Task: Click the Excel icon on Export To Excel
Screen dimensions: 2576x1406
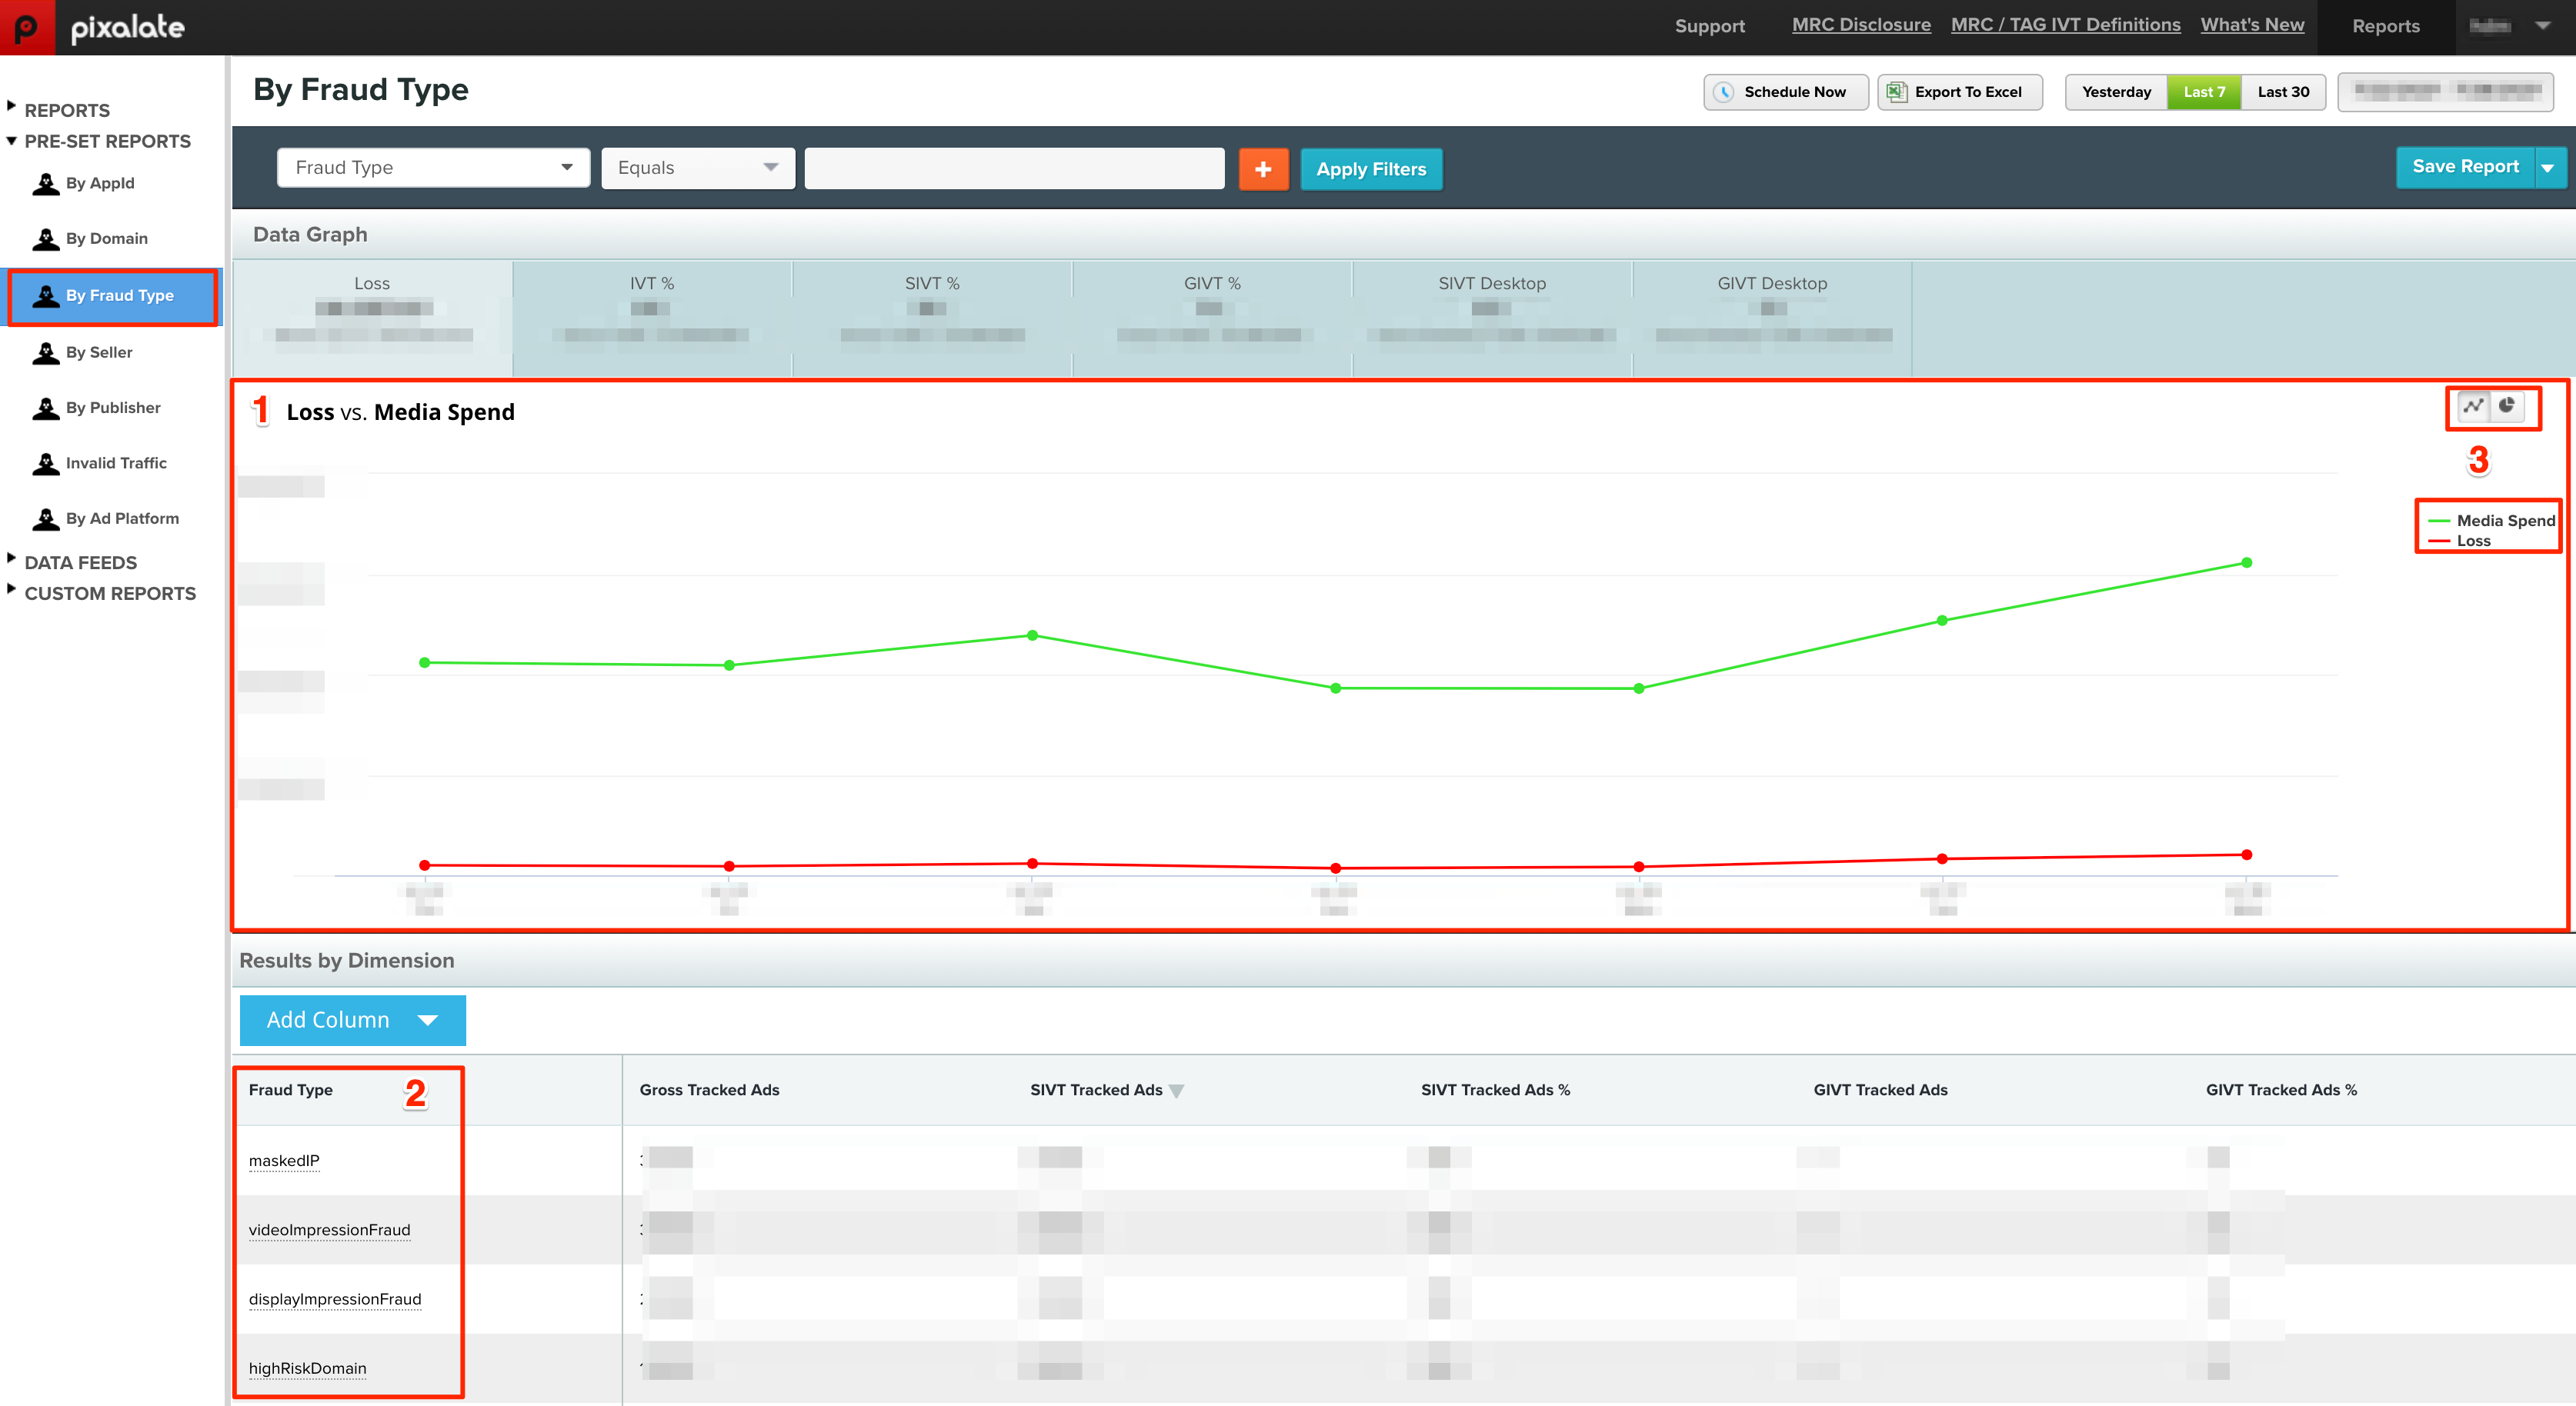Action: coord(1896,92)
